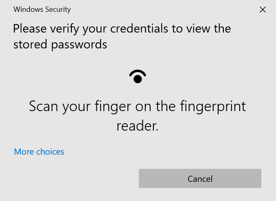
Task: Click the 'fingerprint' word in instructions
Action: click(213, 107)
